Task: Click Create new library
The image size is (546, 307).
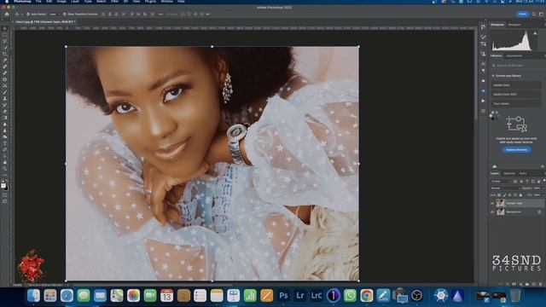Action: 507,76
